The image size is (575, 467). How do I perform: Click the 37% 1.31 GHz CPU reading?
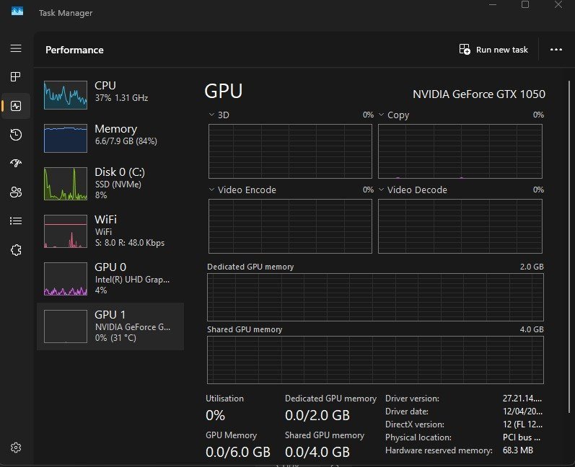click(x=121, y=98)
